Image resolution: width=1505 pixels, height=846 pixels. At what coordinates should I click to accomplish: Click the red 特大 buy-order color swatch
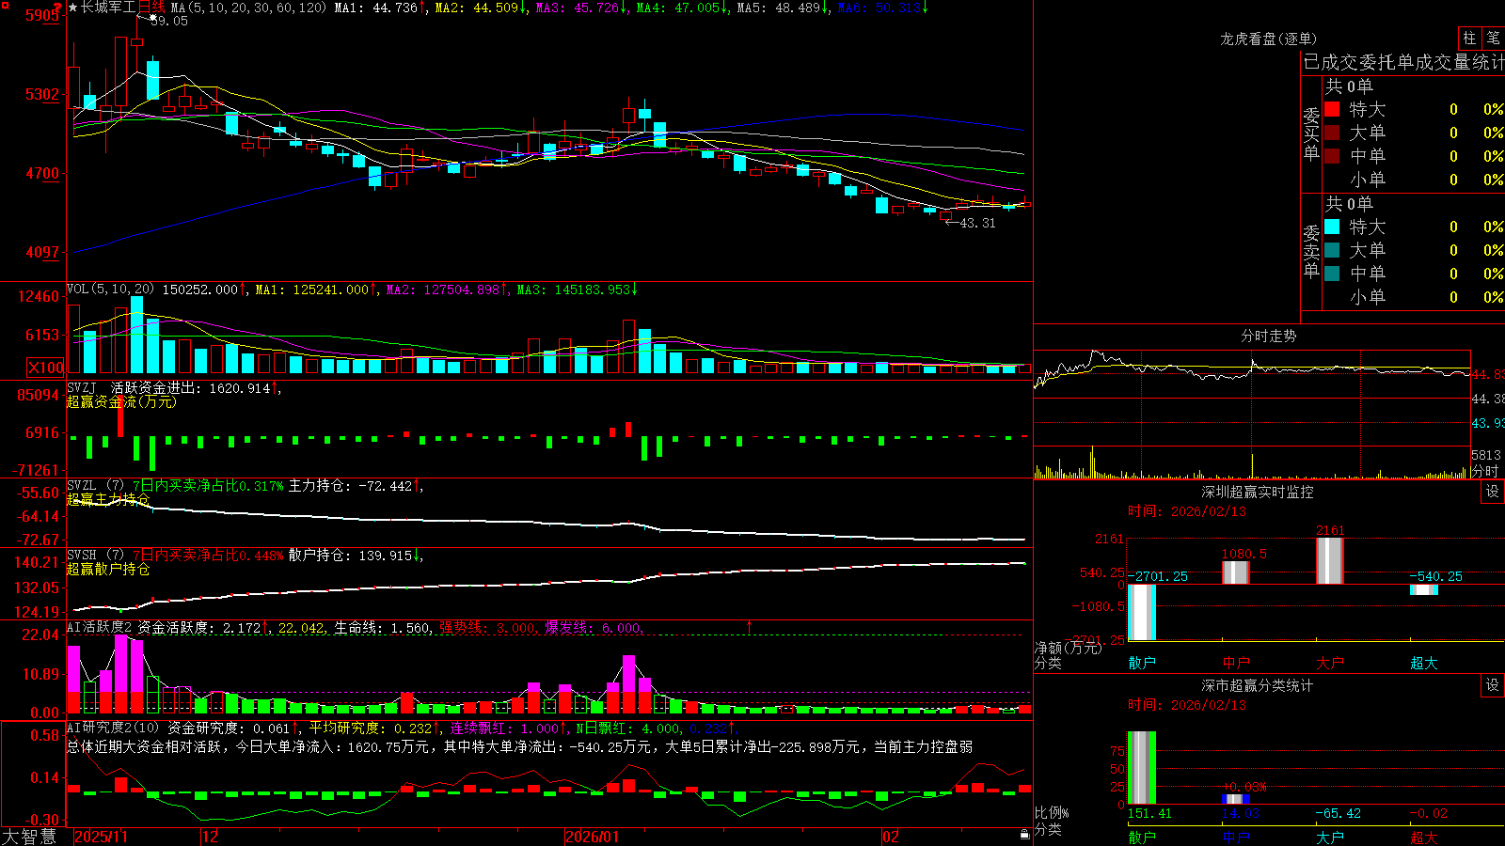tap(1332, 109)
